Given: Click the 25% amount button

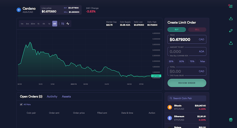Looking at the screenshot, I should pyautogui.click(x=171, y=61).
